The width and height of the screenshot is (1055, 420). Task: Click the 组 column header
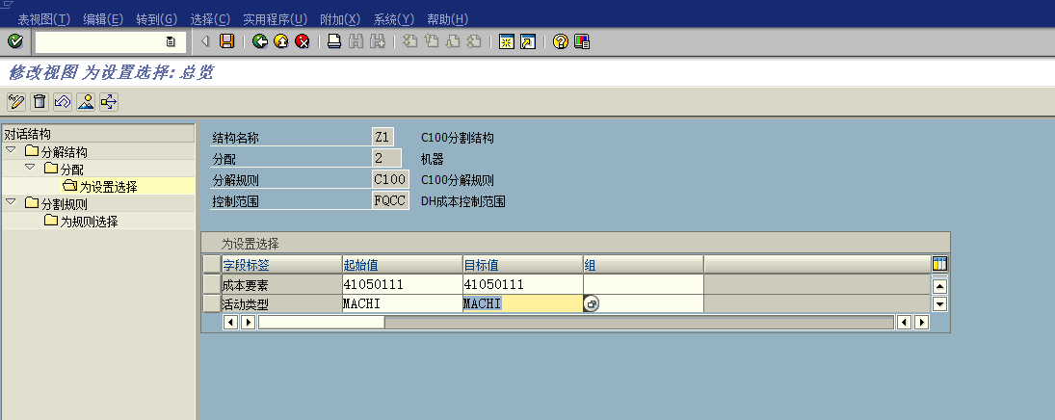tap(644, 265)
